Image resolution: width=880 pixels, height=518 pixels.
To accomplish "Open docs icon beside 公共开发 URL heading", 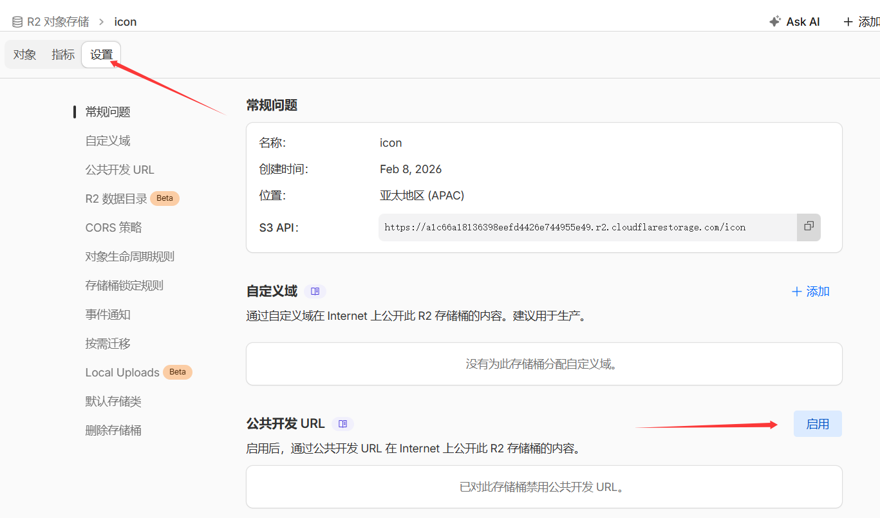I will 342,424.
